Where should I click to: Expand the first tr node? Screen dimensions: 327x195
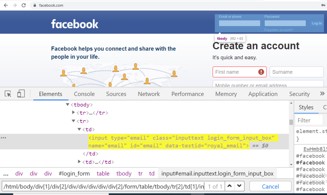click(x=73, y=113)
